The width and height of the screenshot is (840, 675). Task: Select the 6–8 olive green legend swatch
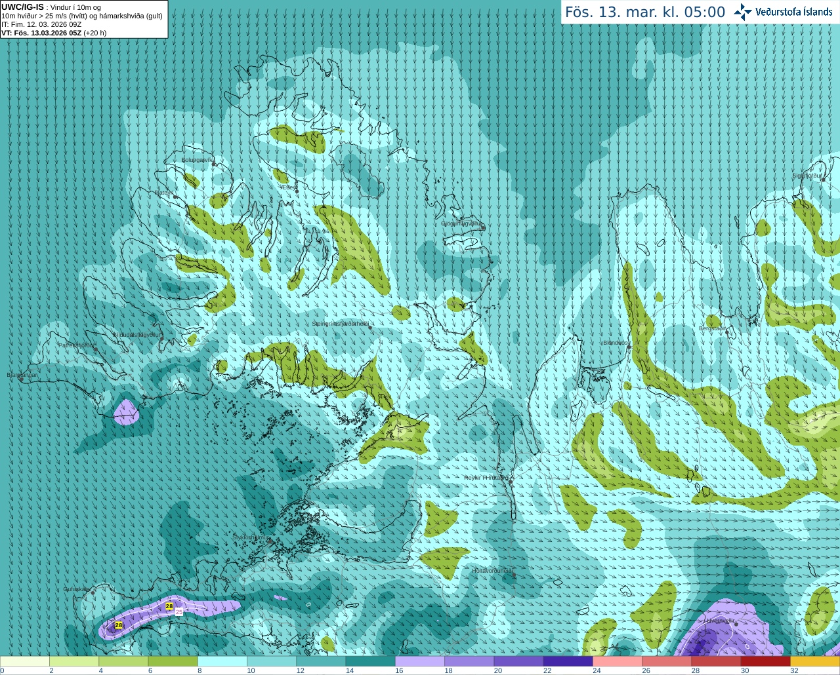coord(173,661)
